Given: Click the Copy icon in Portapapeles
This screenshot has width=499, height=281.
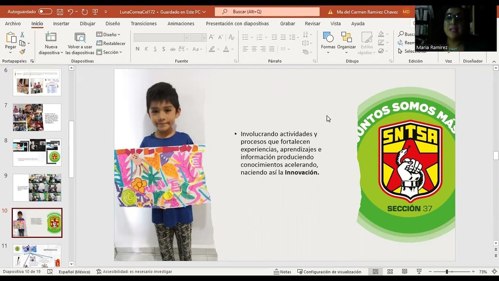Looking at the screenshot, I should click(x=22, y=43).
